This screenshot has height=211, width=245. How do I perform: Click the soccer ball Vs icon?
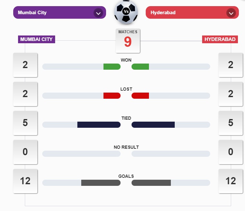(126, 12)
